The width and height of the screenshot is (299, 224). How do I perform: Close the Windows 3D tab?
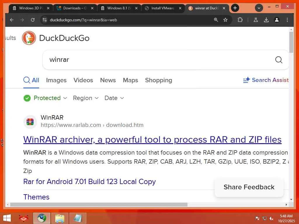click(48, 8)
